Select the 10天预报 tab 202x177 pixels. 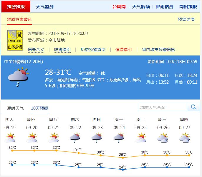pos(39,108)
